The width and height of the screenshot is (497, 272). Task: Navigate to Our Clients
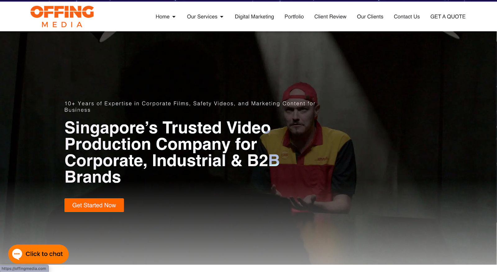tap(370, 17)
